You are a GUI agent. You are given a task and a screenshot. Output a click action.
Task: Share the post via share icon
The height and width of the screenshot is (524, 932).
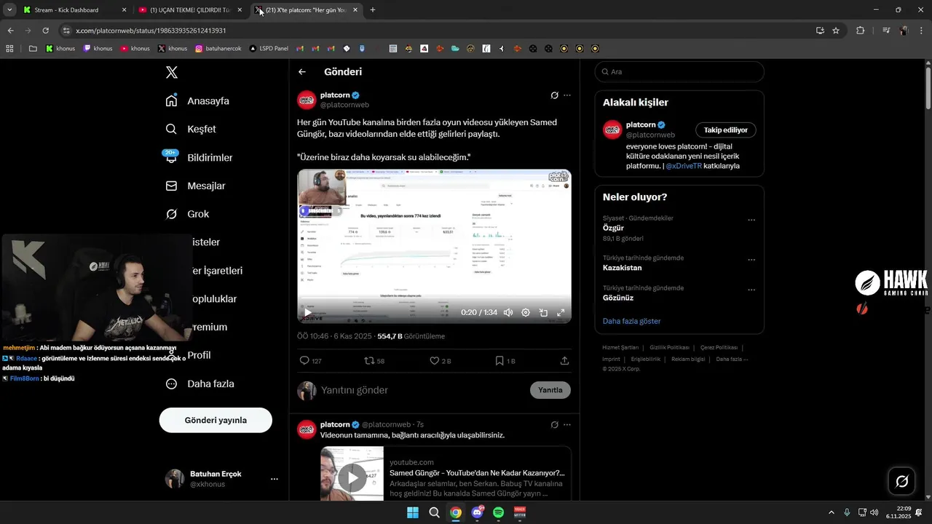(564, 360)
